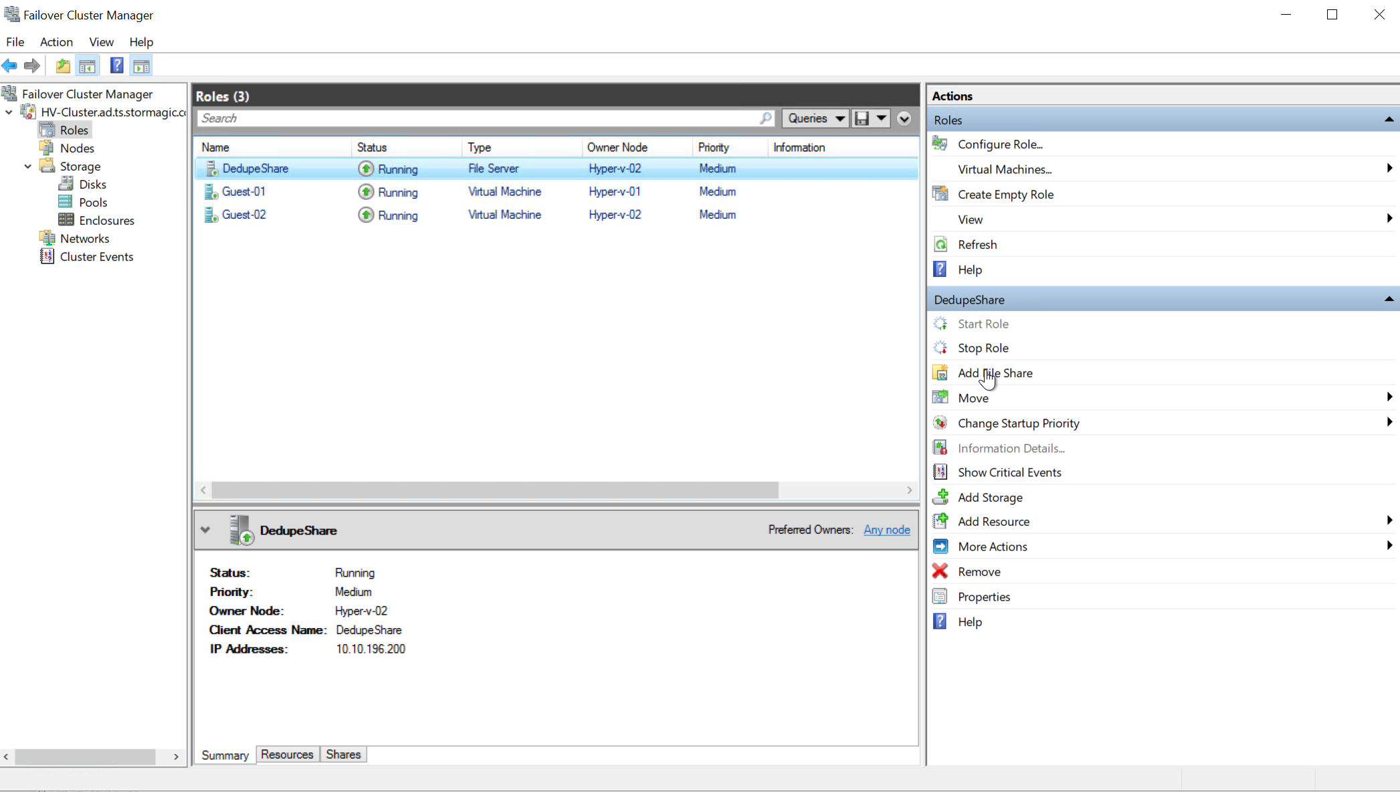The image size is (1400, 792).
Task: Click Add File Share action
Action: (x=995, y=373)
